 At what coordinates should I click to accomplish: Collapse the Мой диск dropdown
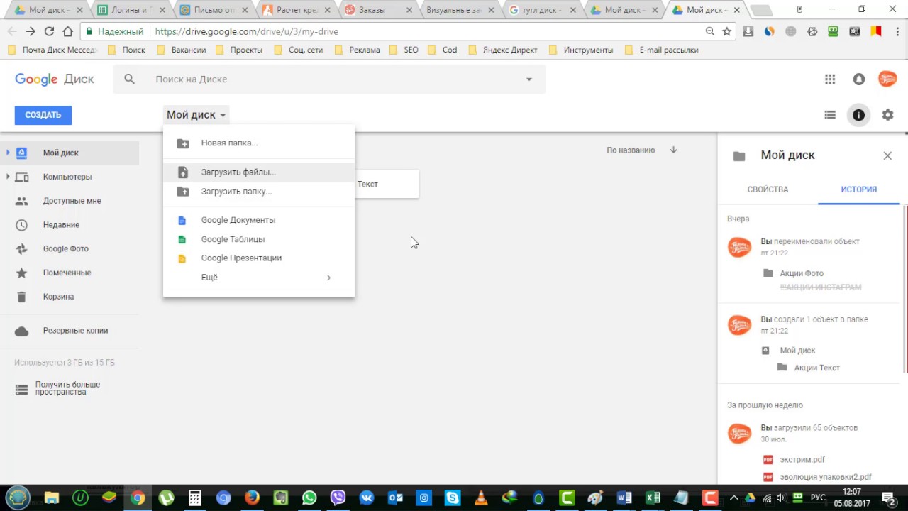[x=196, y=115]
